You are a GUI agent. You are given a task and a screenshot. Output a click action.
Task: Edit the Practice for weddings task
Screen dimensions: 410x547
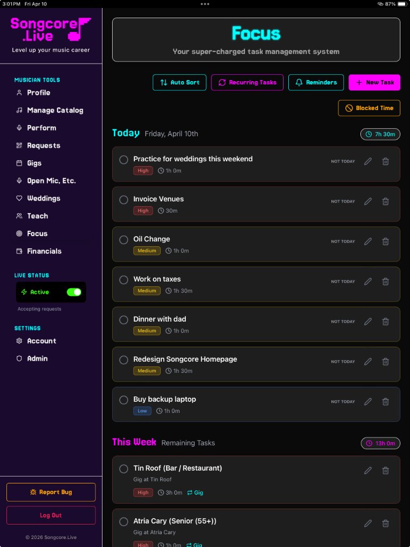coord(368,161)
